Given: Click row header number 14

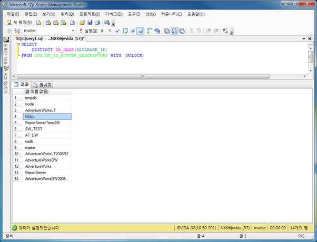Looking at the screenshot, I should 16,179.
